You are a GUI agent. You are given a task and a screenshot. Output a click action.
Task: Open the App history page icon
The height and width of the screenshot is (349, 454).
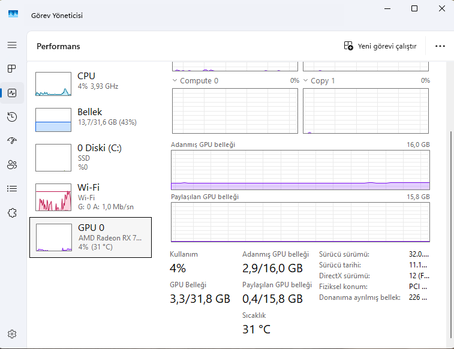[12, 117]
